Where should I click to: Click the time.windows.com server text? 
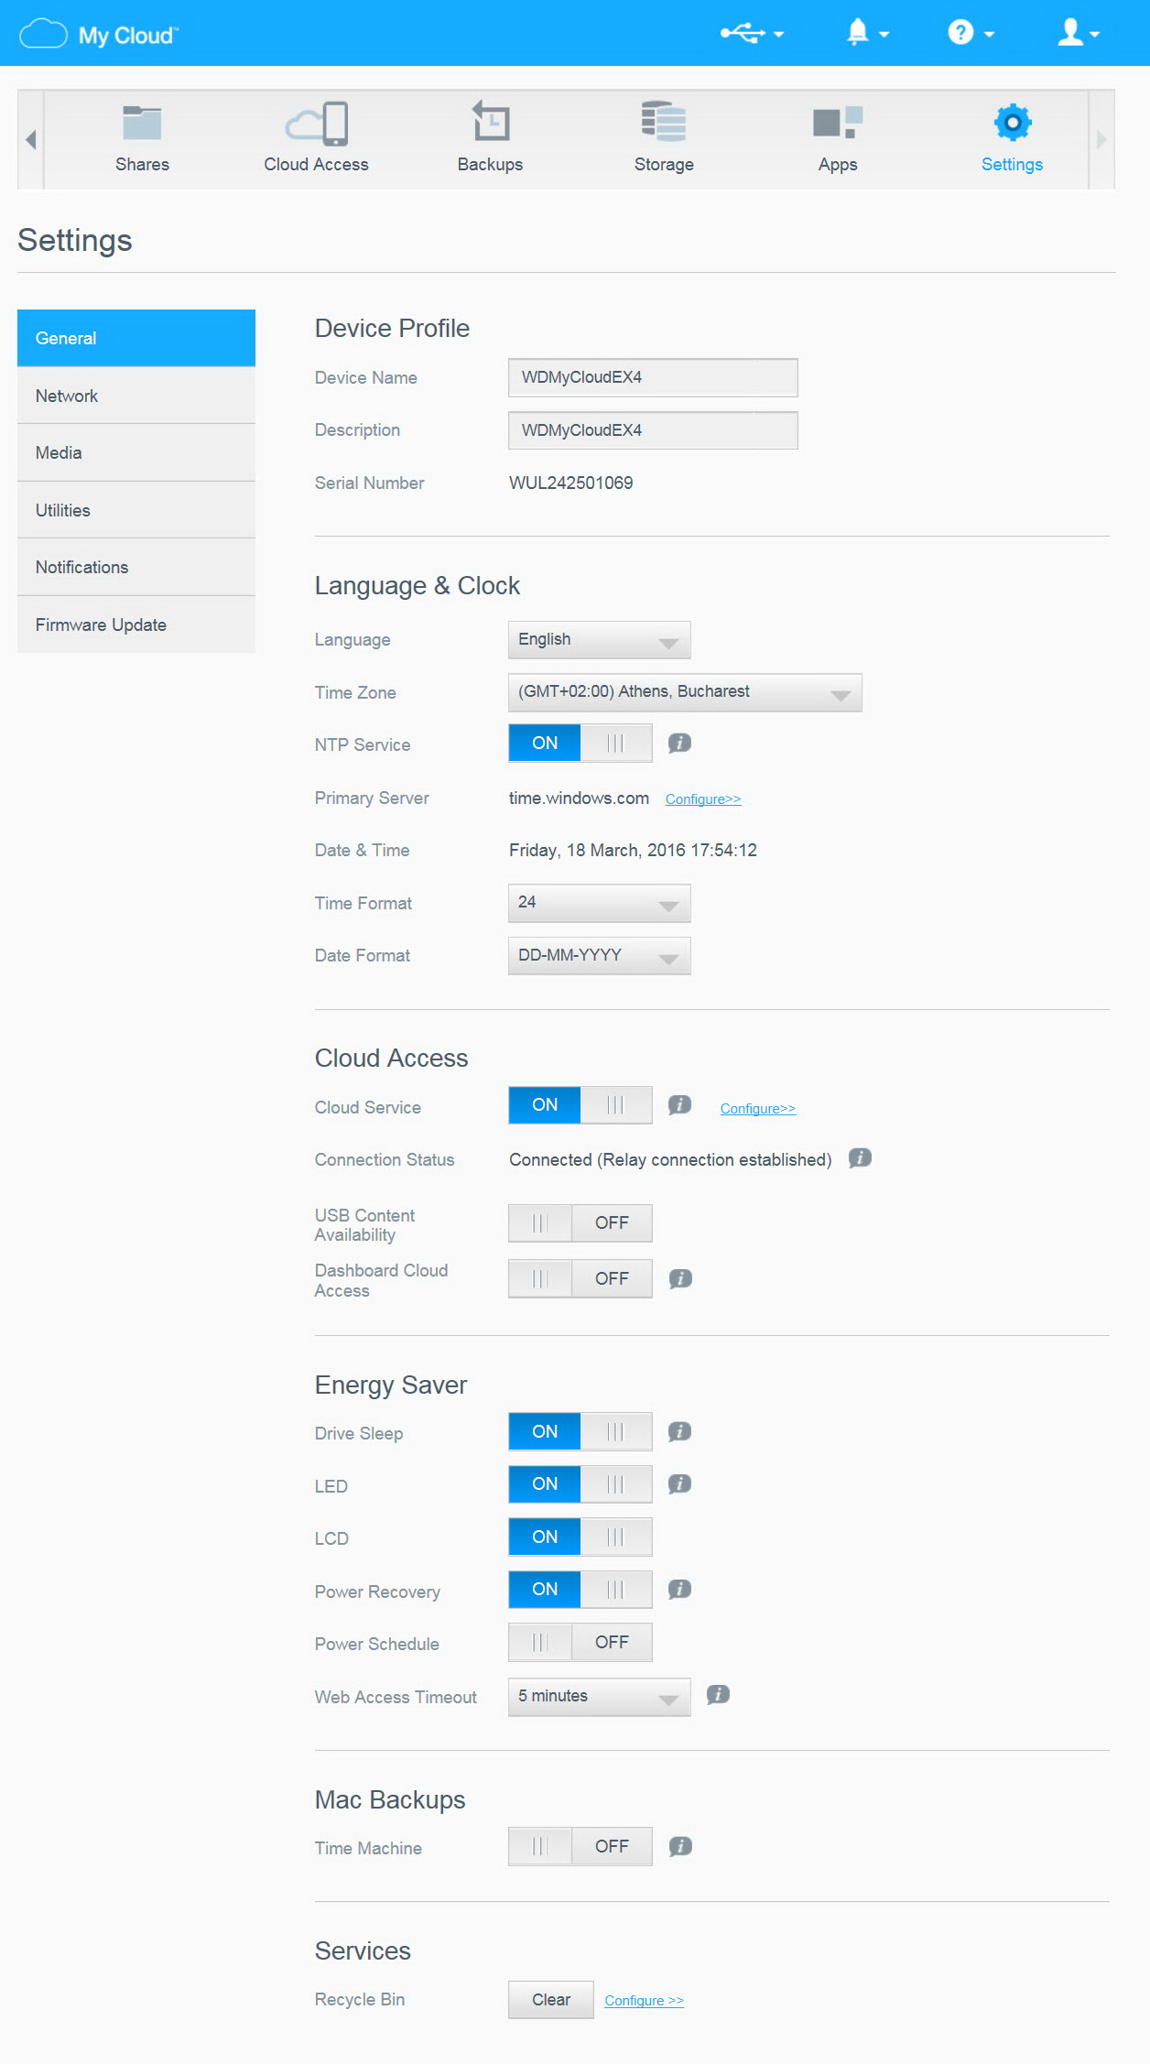(579, 798)
